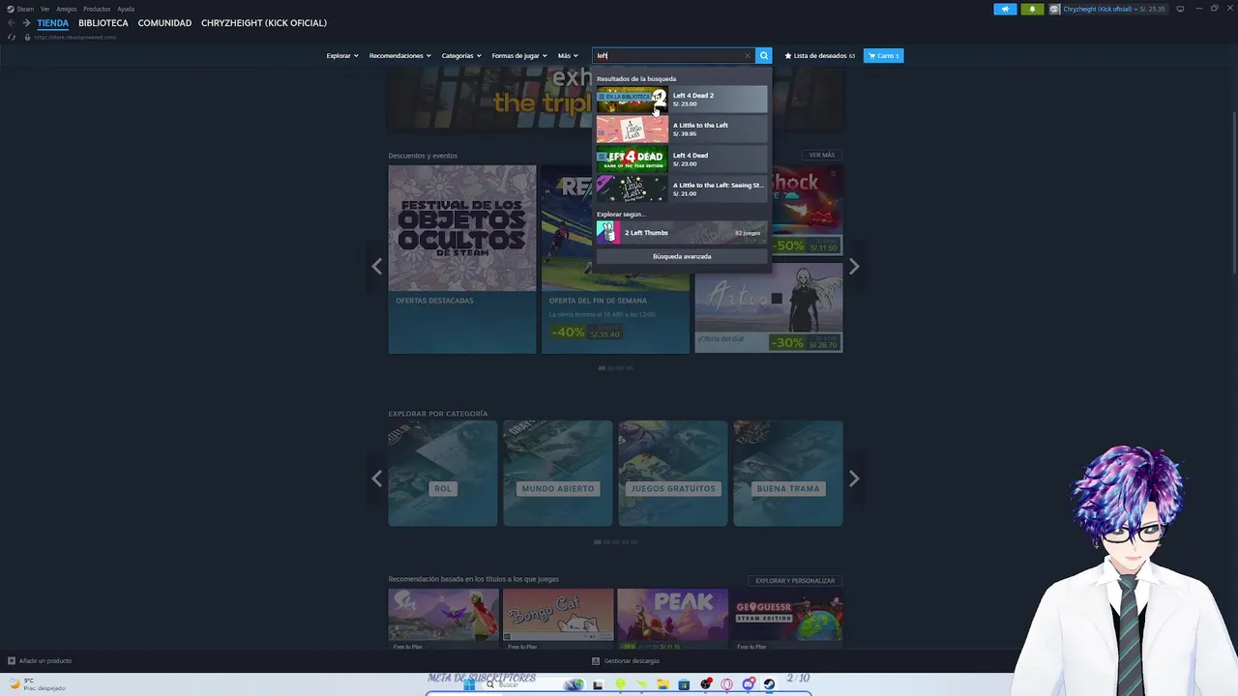Viewport: 1238px width, 696px height.
Task: Next arrow on category carousel
Action: click(x=854, y=478)
